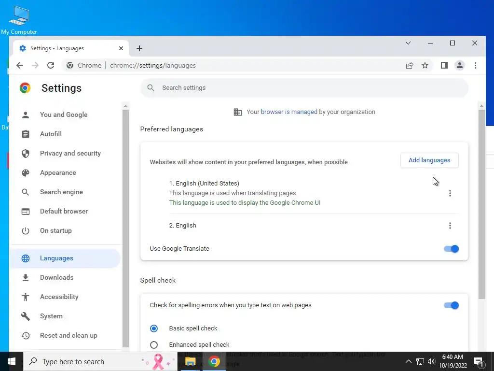This screenshot has width=494, height=371.
Task: Open the Windows Start menu
Action: coord(12,361)
